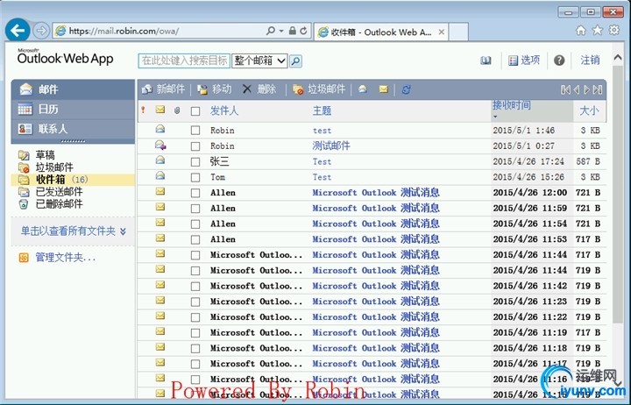
Task: Click the lock security icon in address bar
Action: point(293,31)
